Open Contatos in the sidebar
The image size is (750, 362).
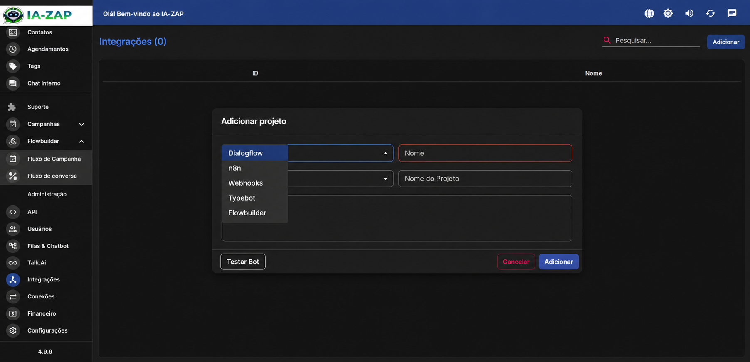(40, 32)
